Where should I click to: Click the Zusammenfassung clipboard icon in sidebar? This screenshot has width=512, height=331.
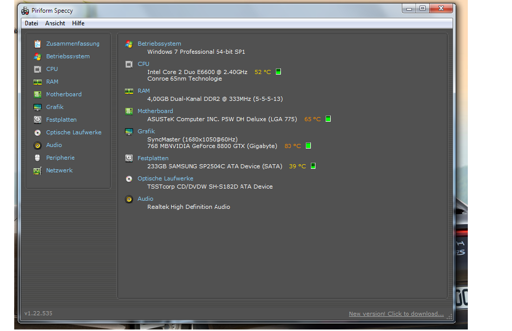click(38, 44)
